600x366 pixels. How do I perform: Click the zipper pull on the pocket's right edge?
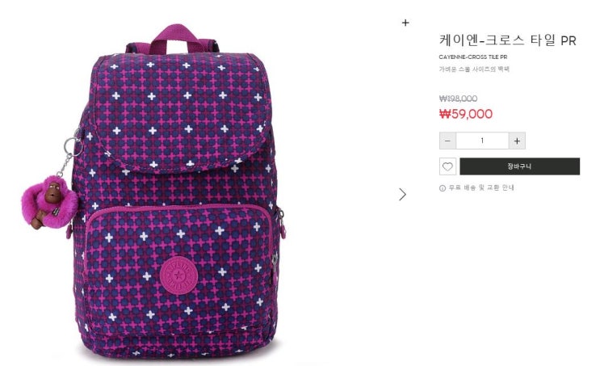(283, 226)
